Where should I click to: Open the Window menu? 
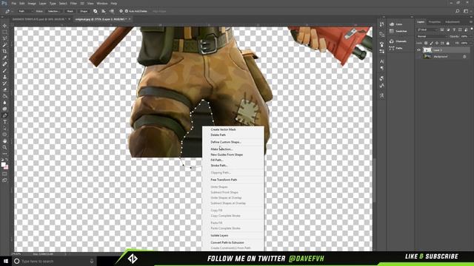[x=102, y=3]
